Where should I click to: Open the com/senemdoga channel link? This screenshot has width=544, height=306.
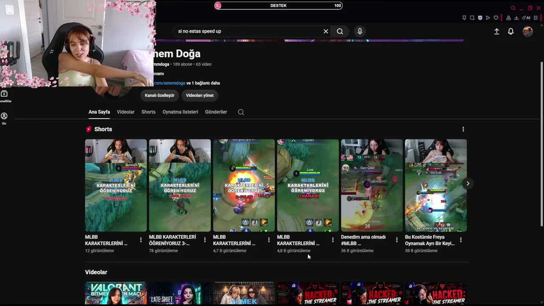(x=169, y=83)
